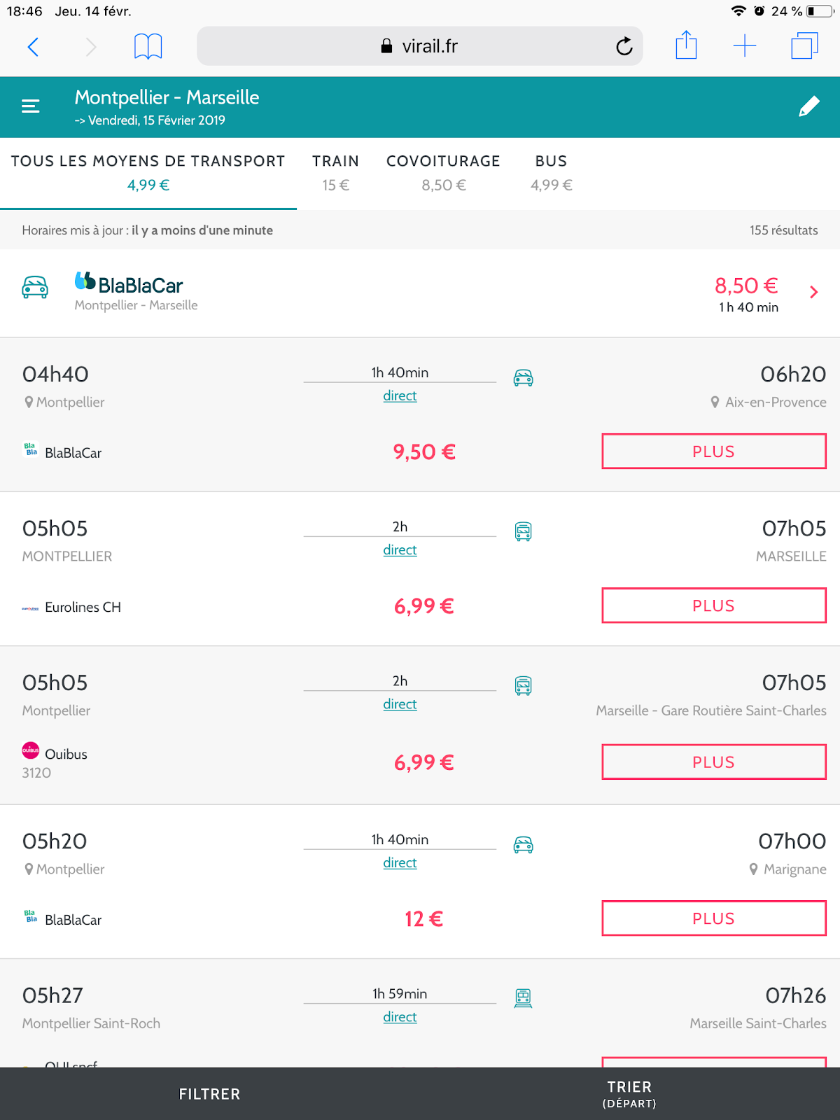Image resolution: width=840 pixels, height=1120 pixels.
Task: Click Plus for the 04h40 BlaBlaCar ride
Action: (713, 451)
